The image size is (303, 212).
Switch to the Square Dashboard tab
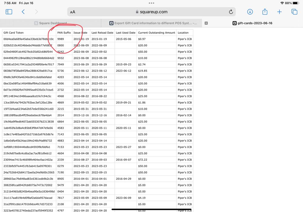tap(50, 23)
